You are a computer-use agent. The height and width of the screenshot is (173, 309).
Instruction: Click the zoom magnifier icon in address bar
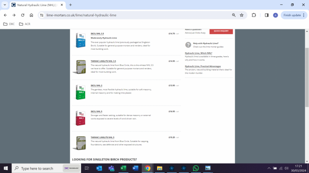pos(234,15)
